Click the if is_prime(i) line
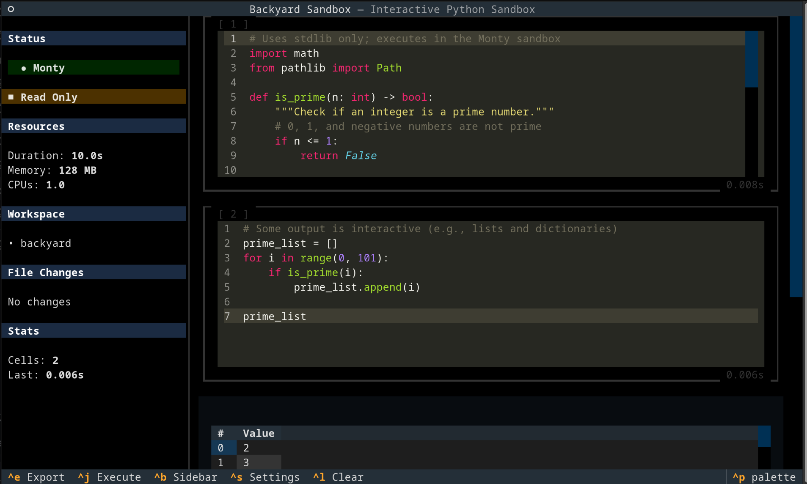 [316, 272]
